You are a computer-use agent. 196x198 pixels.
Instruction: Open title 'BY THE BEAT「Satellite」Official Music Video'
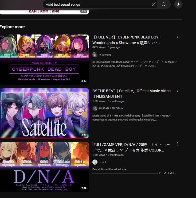131,94
